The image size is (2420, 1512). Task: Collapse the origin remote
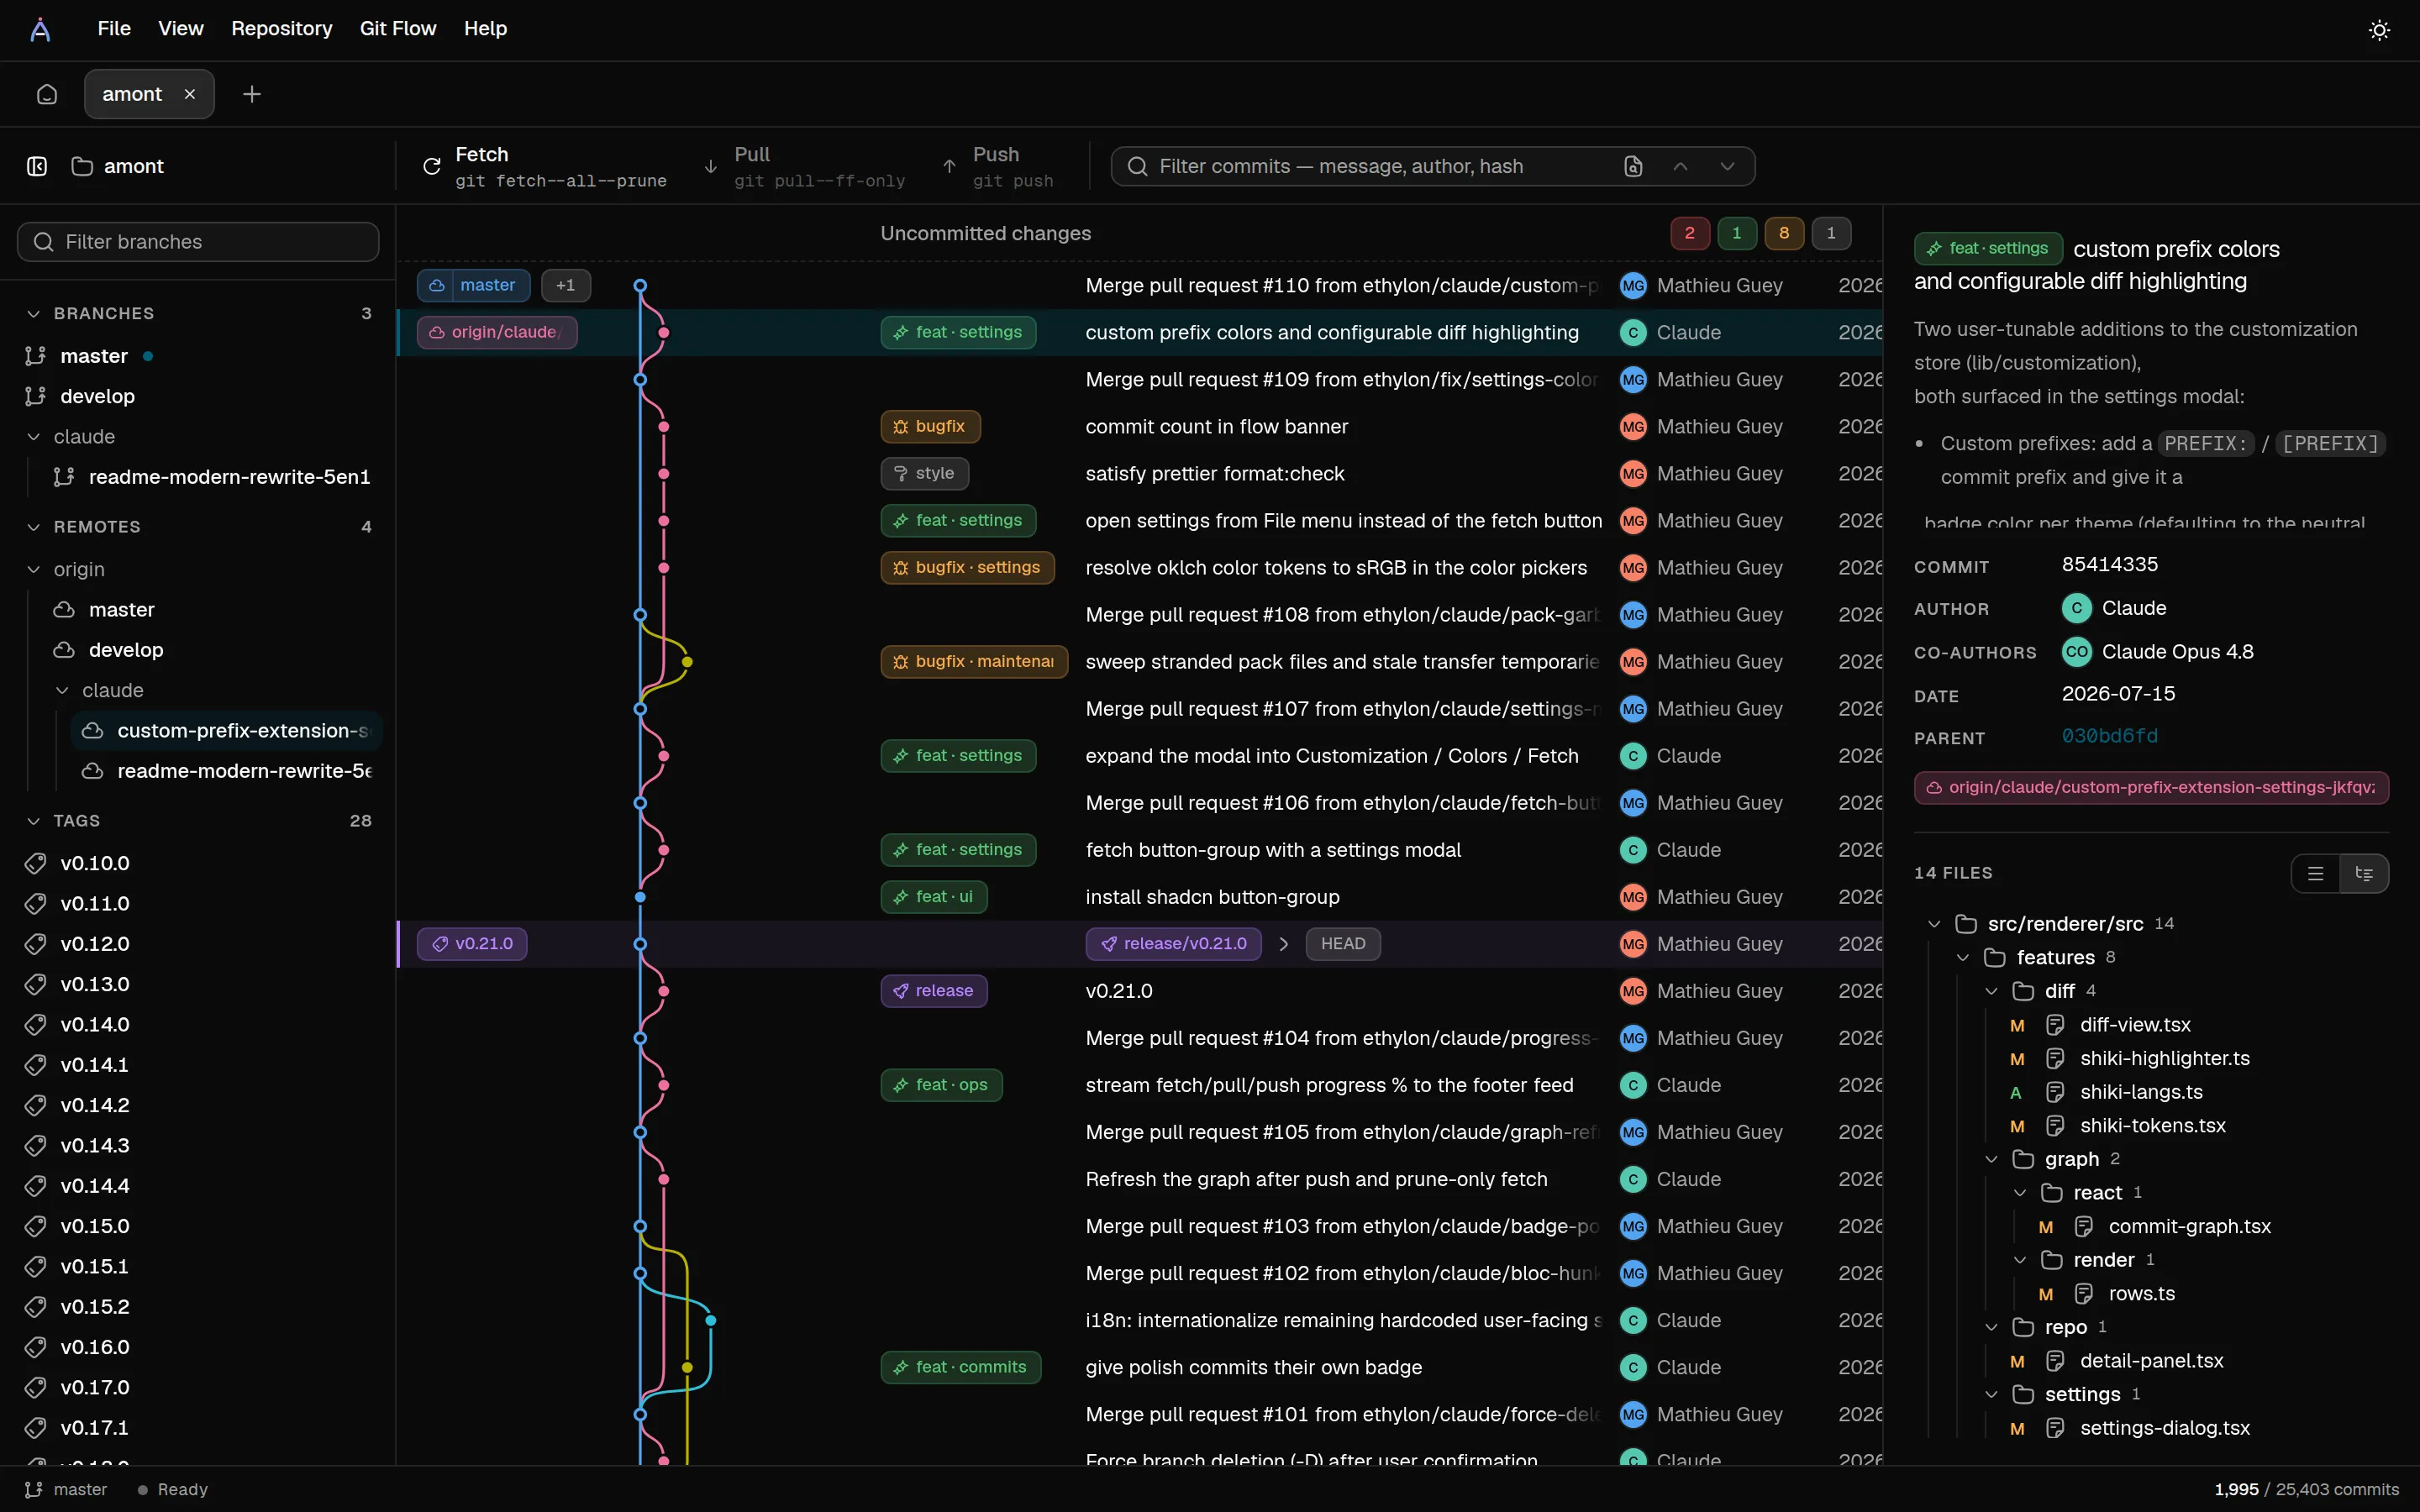[34, 569]
